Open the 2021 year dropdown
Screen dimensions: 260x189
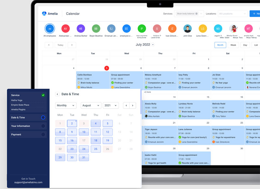[x=111, y=105]
